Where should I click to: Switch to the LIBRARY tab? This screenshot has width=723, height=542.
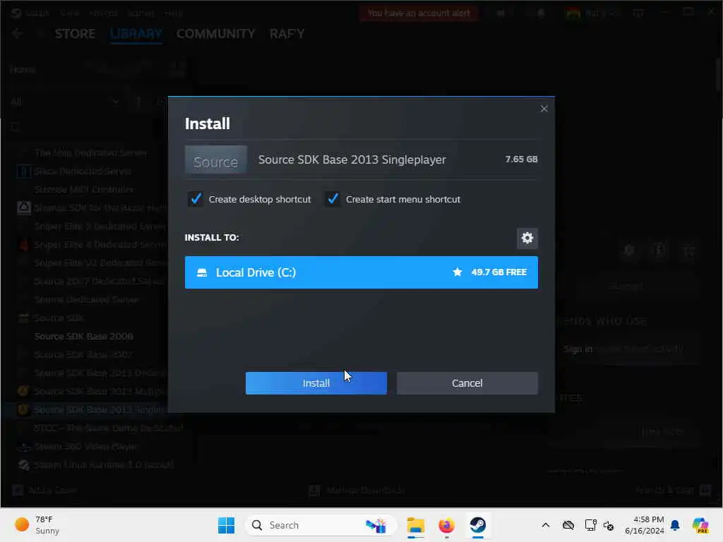(136, 34)
